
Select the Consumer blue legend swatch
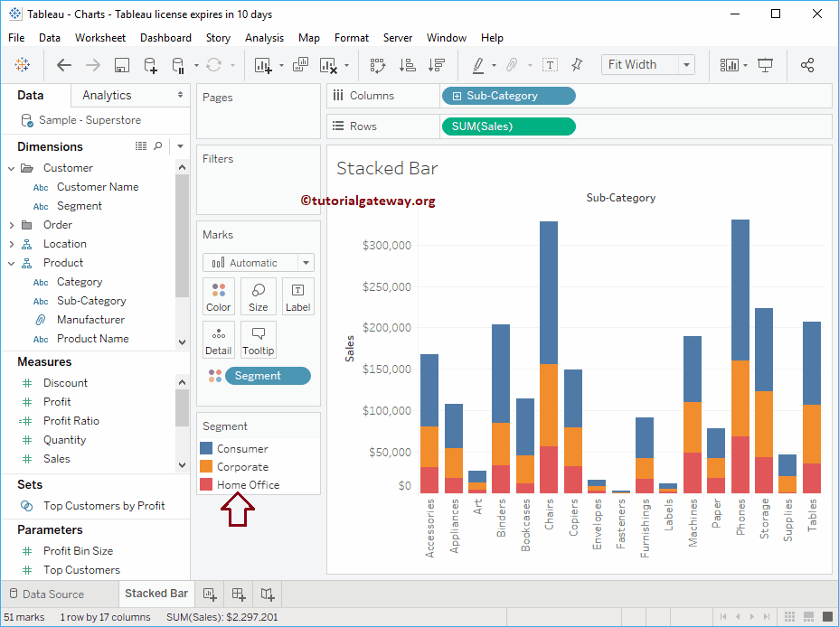206,448
